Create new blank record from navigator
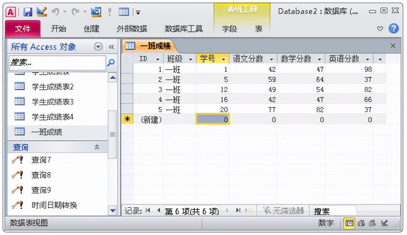This screenshot has height=235, width=407. pos(248,210)
